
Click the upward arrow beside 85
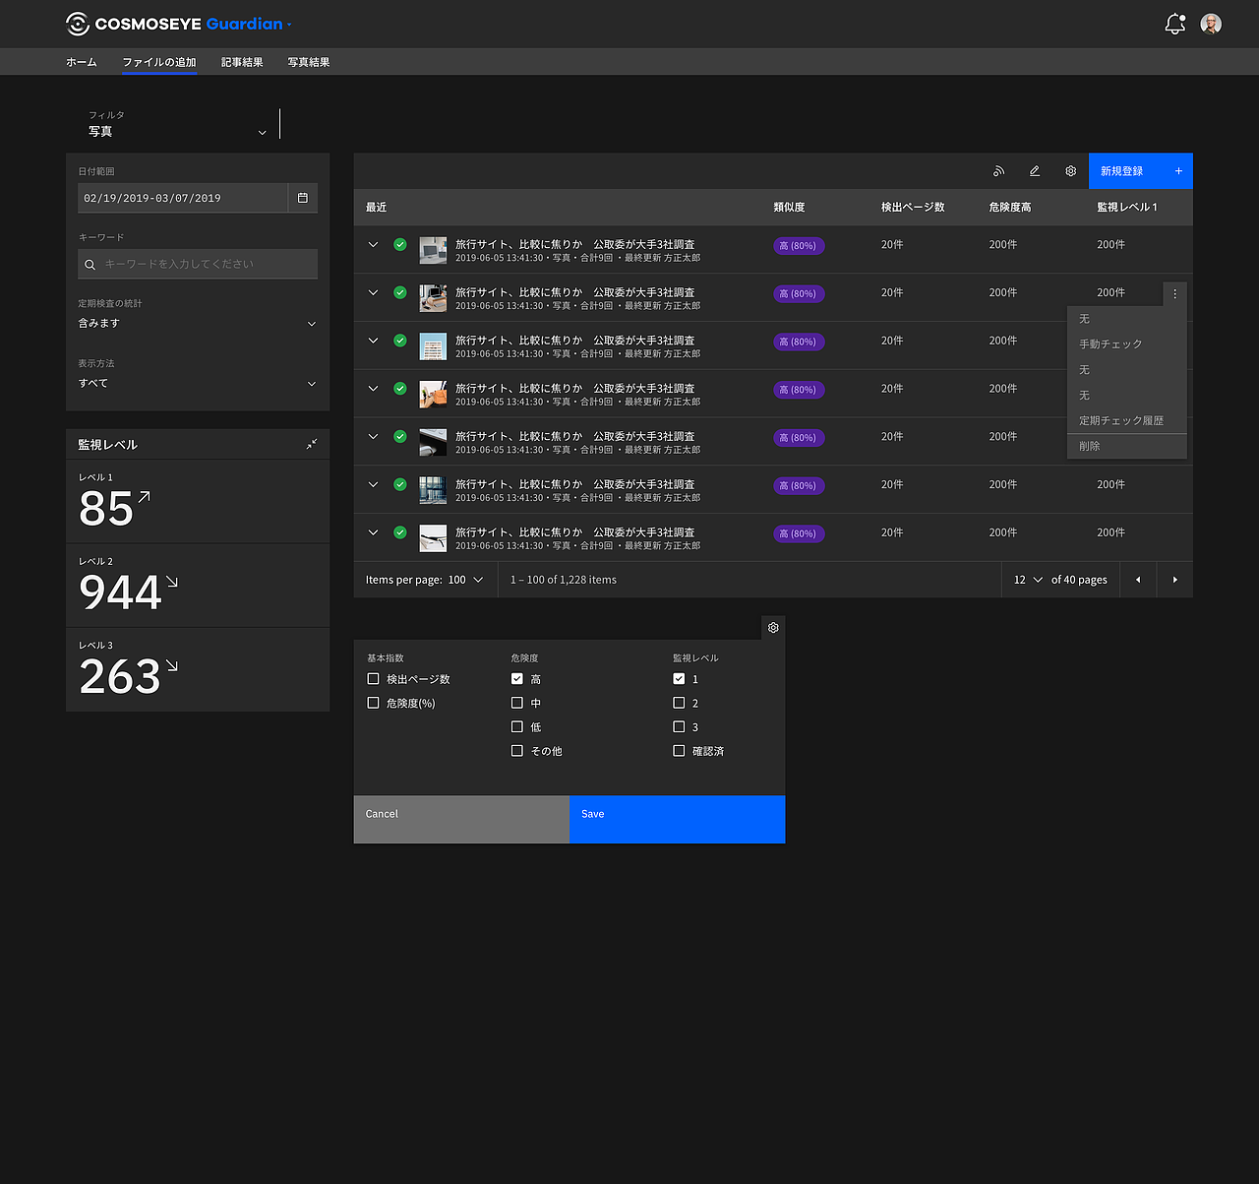tap(144, 498)
